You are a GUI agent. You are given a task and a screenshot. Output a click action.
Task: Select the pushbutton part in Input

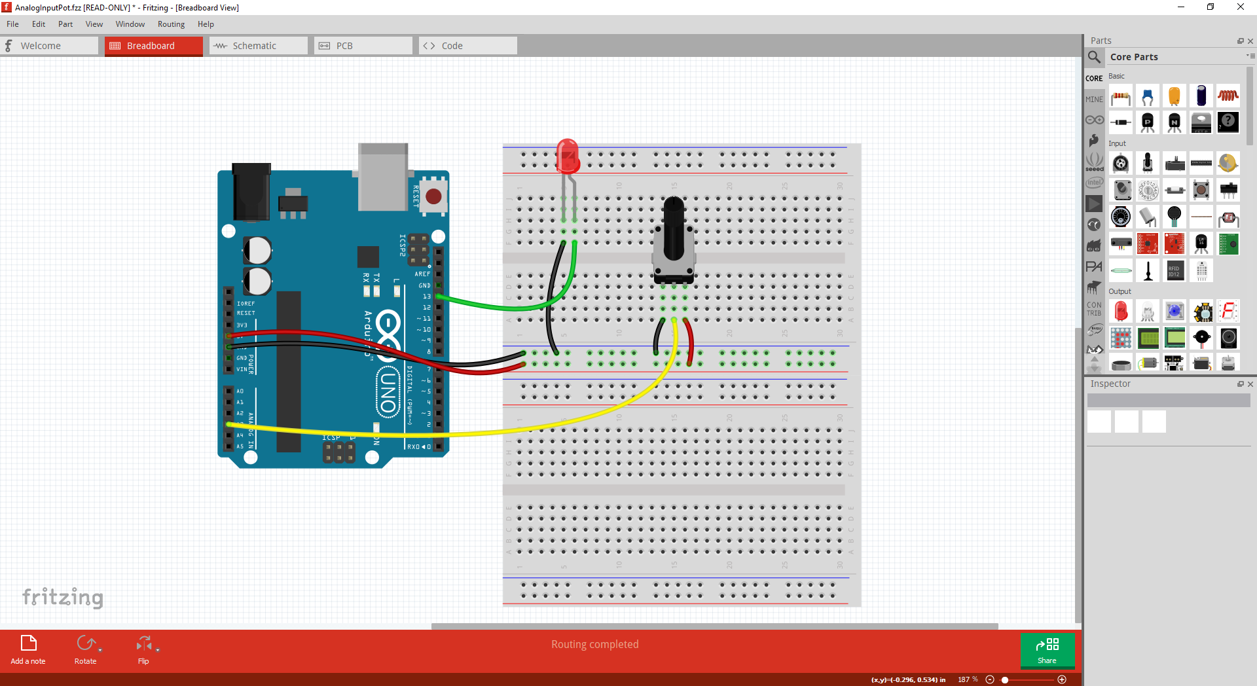[x=1201, y=190]
